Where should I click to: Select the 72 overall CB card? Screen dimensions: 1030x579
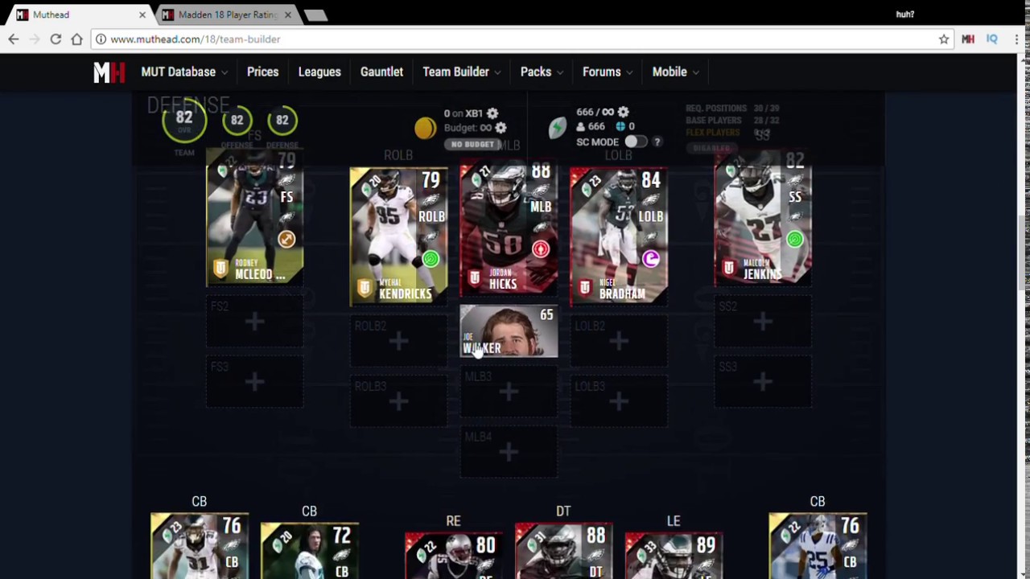[x=309, y=550]
